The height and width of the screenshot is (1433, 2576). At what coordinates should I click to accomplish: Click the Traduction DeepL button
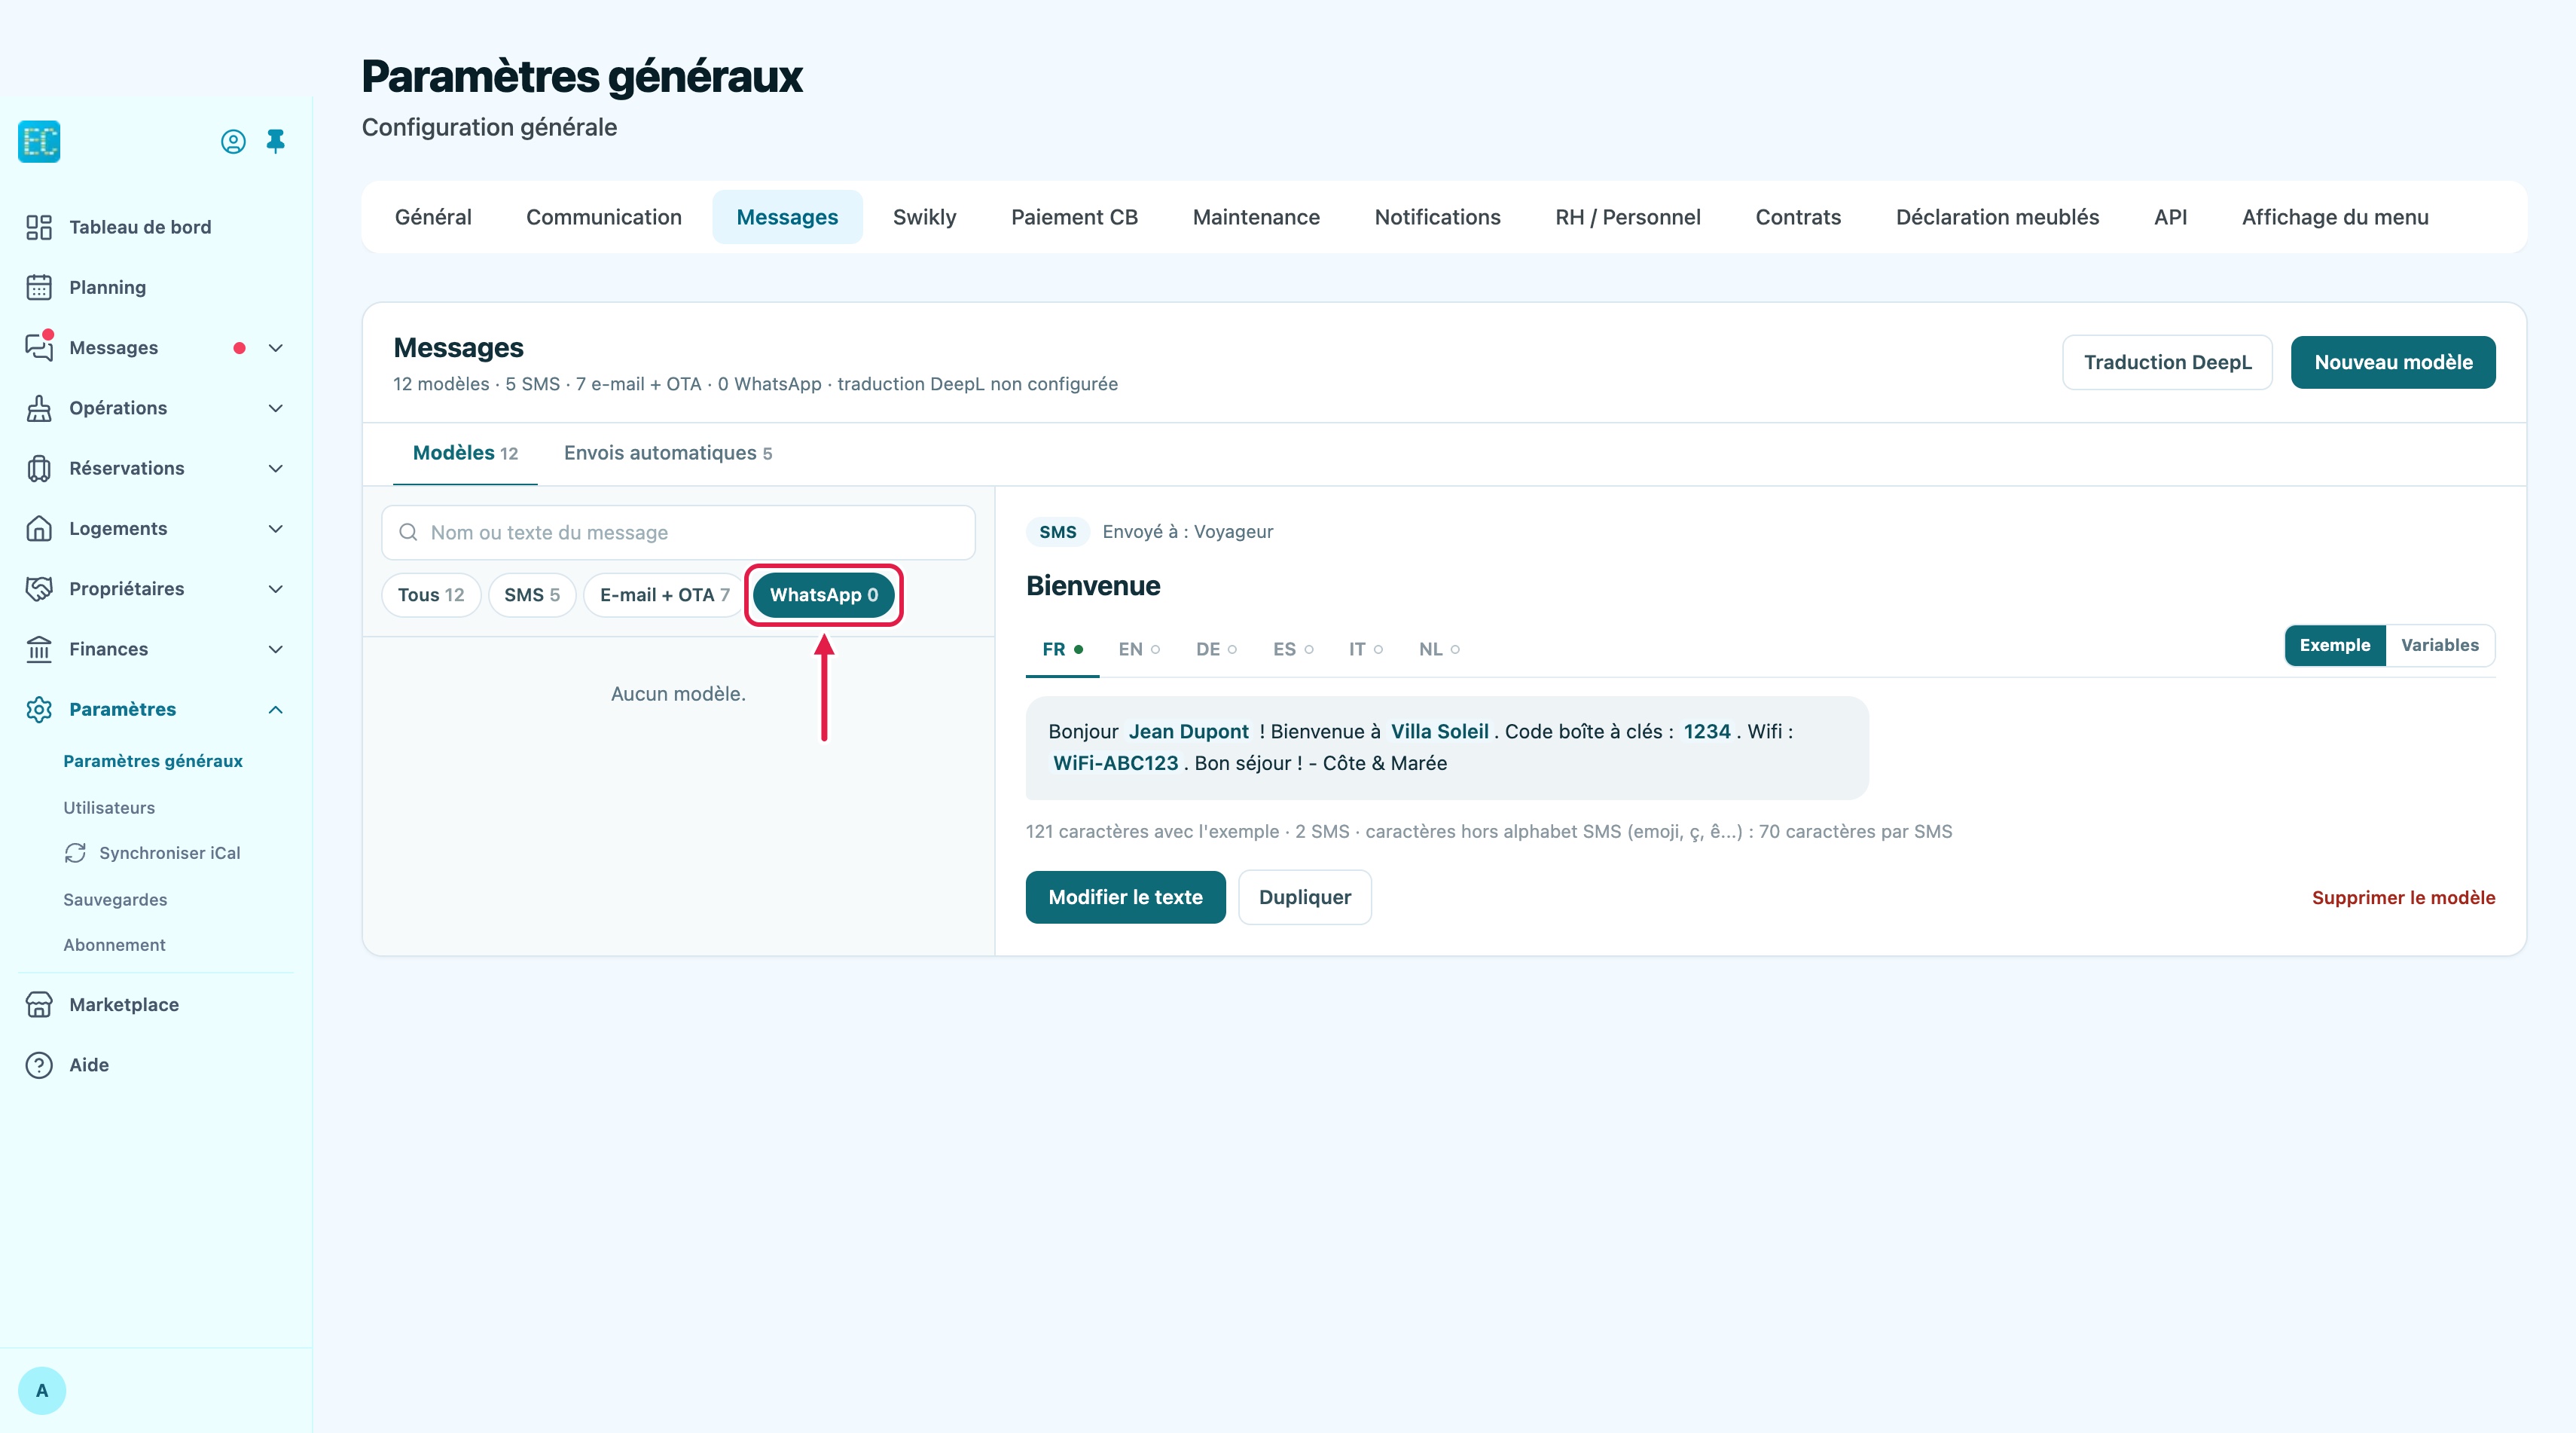click(x=2167, y=362)
